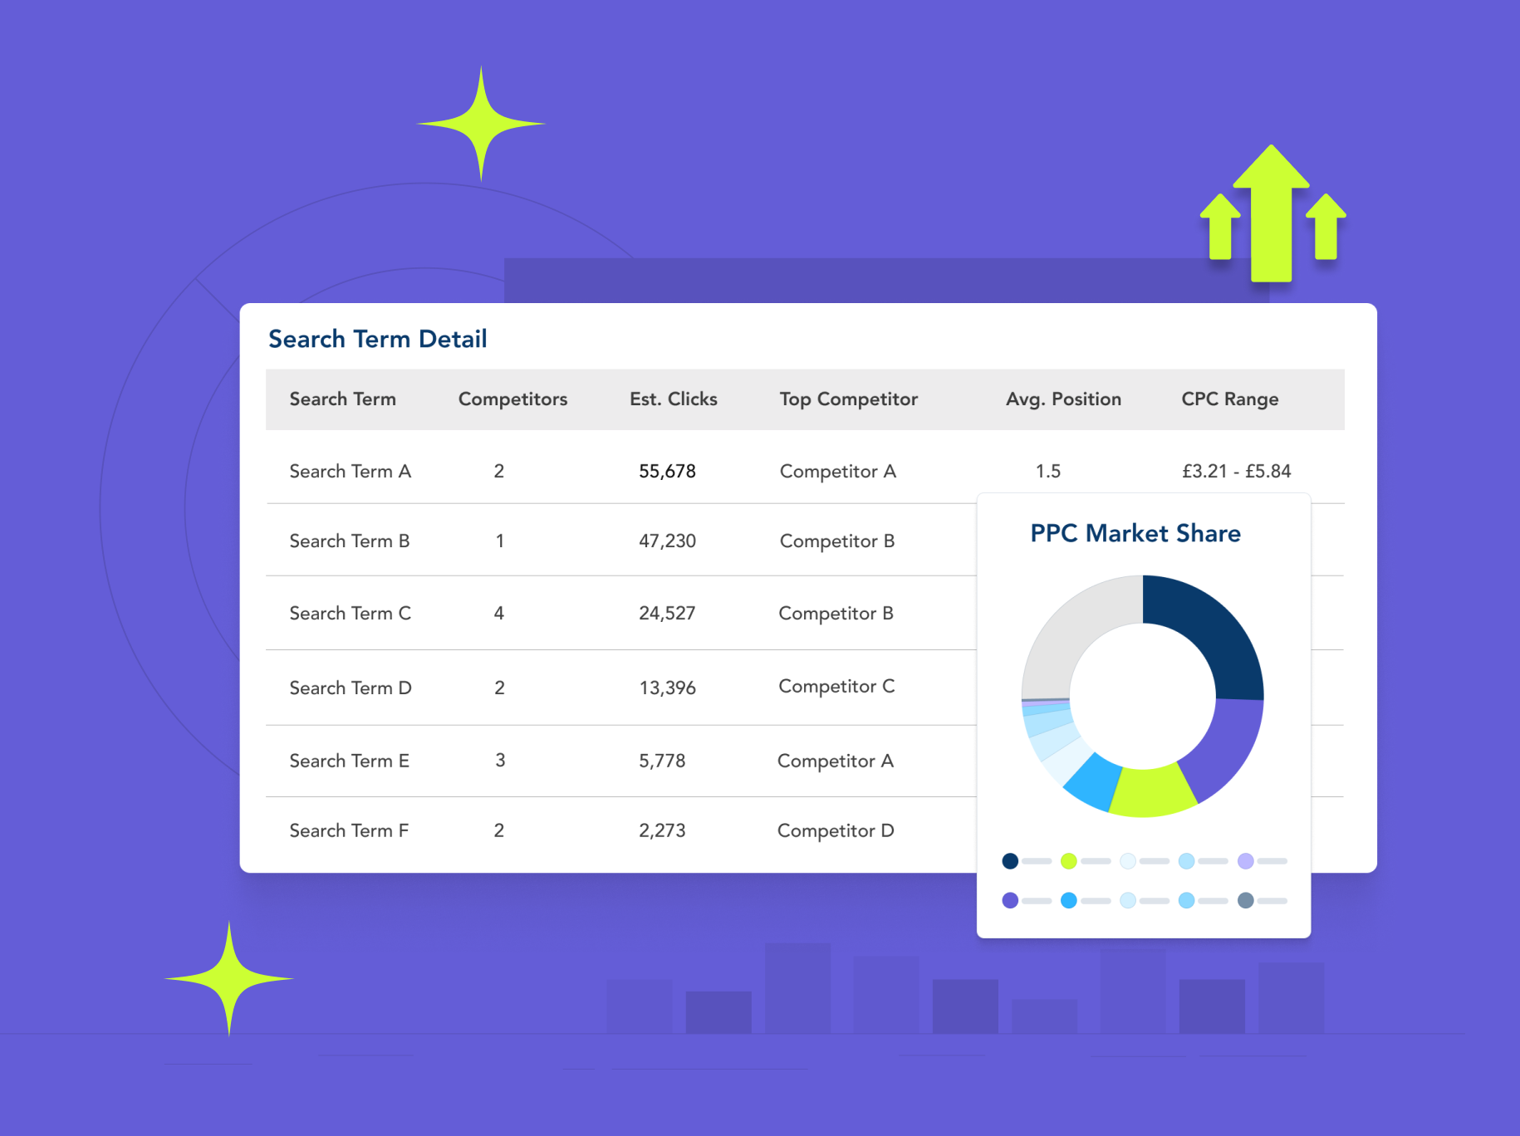
Task: Click the slate grey legend dot
Action: (x=1245, y=900)
